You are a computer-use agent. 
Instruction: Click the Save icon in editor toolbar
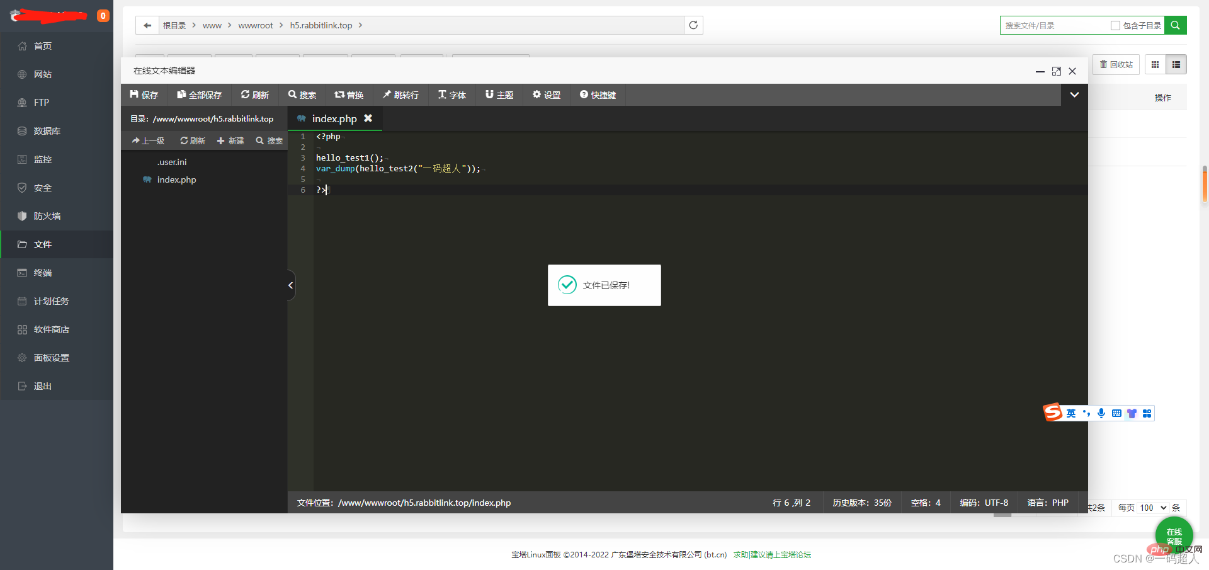[134, 94]
